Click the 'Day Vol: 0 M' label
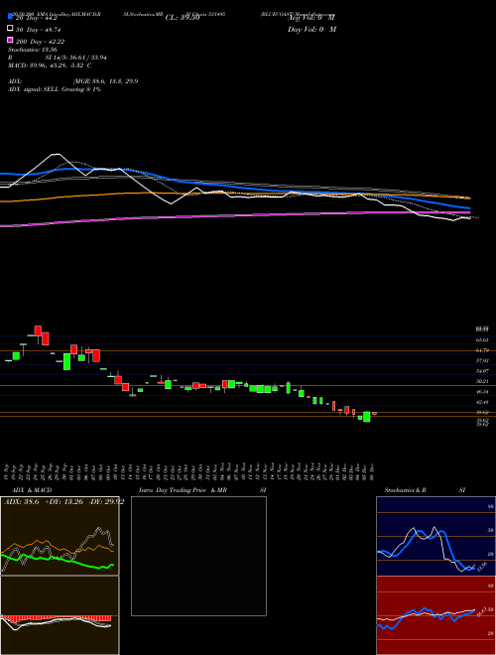This screenshot has height=655, width=496. [311, 29]
